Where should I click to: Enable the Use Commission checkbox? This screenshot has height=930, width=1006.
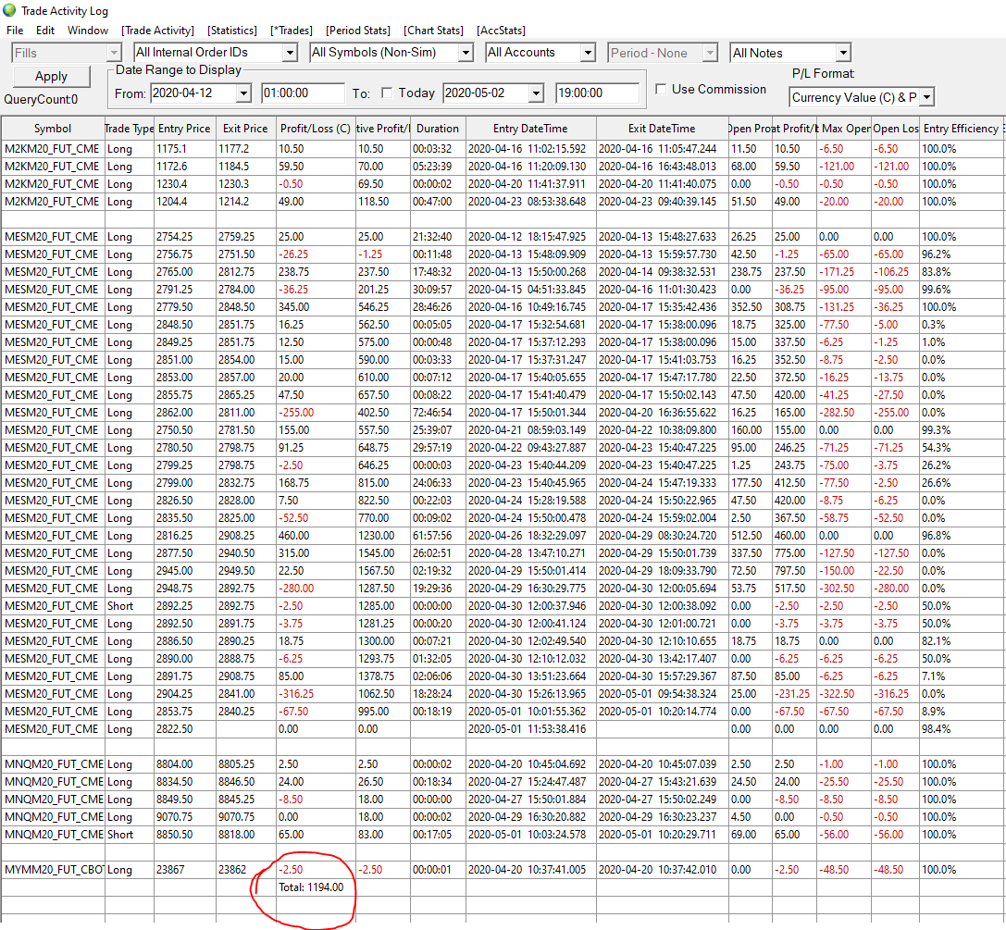point(661,89)
